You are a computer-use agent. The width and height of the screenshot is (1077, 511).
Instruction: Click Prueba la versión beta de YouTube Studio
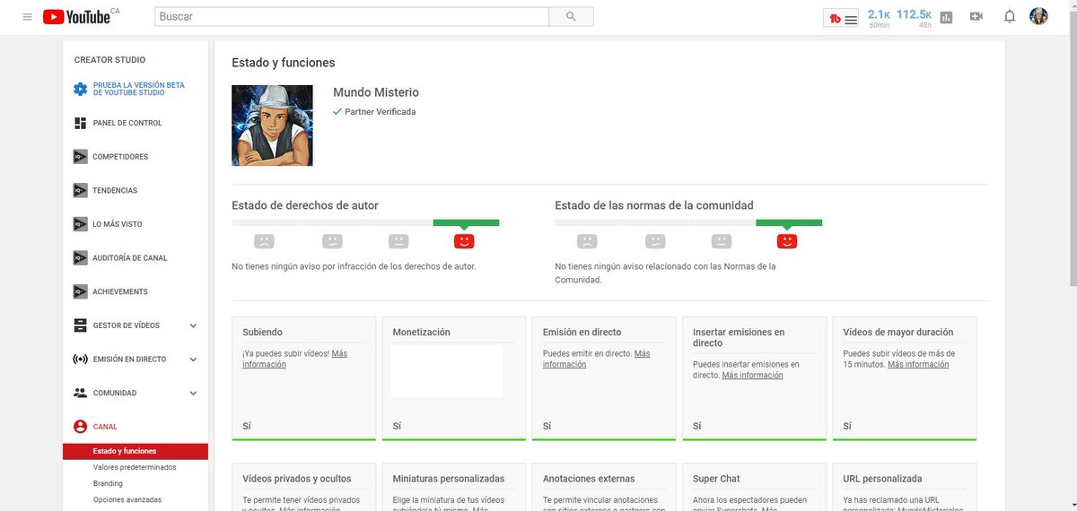click(139, 89)
